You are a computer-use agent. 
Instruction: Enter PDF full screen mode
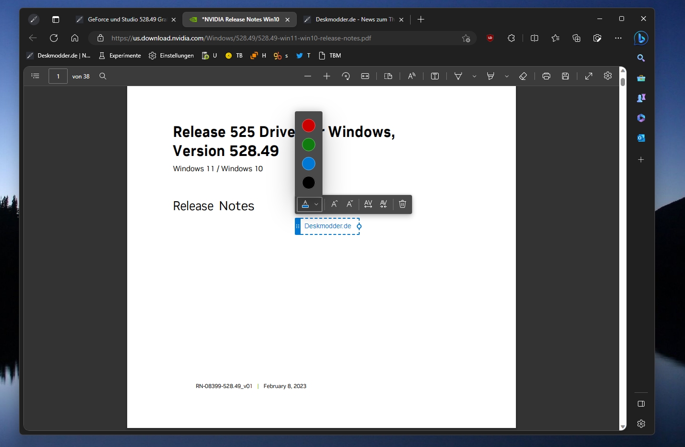pyautogui.click(x=589, y=76)
